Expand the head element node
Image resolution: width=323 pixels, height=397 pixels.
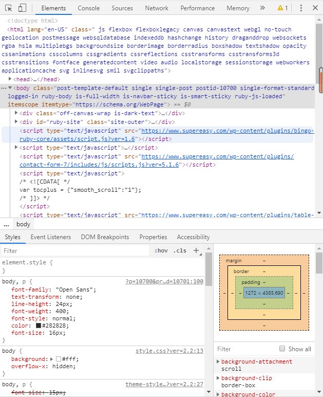[x=10, y=79]
